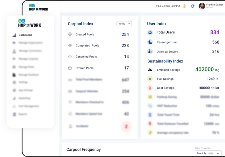Click the Created Pools count 254
Image resolution: width=225 pixels, height=157 pixels.
tap(125, 34)
